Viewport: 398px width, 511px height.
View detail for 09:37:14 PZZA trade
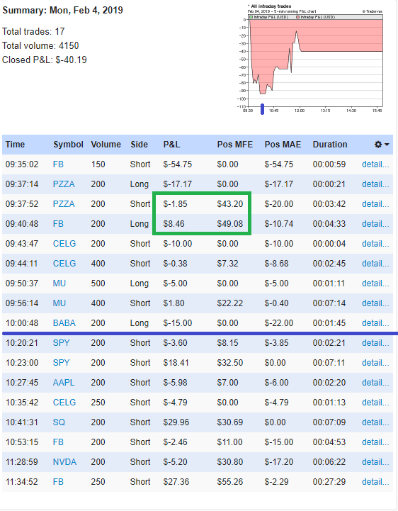pyautogui.click(x=375, y=184)
